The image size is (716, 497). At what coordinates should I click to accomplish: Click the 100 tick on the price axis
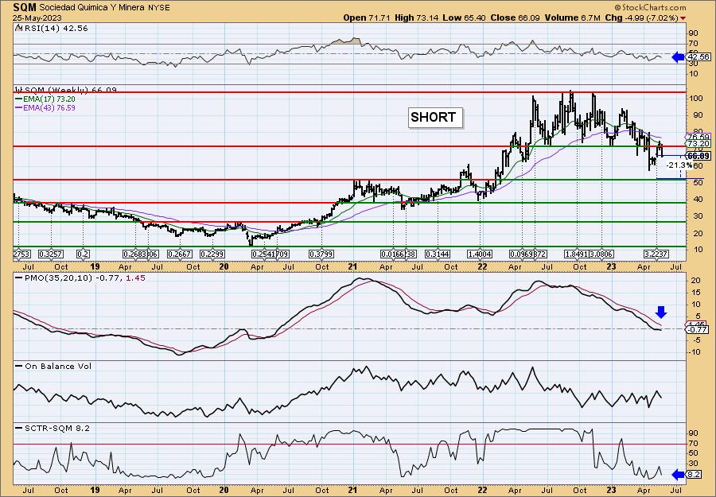click(696, 99)
